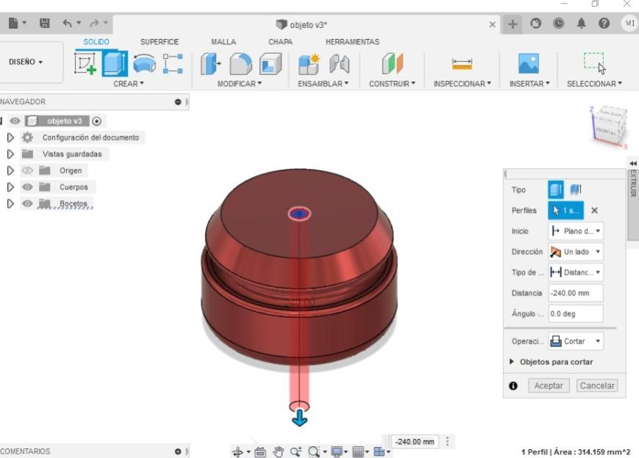This screenshot has height=458, width=639.
Task: Expand the Bocetos tree node
Action: pos(10,203)
